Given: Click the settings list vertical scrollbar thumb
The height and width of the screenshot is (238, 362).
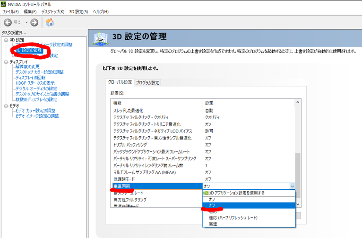Looking at the screenshot, I should click(x=298, y=176).
